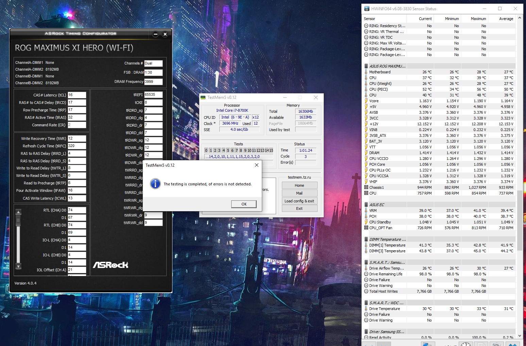This screenshot has width=526, height=346.
Task: Click the thermometer icon beside CPU (PECI)
Action: 366,89
